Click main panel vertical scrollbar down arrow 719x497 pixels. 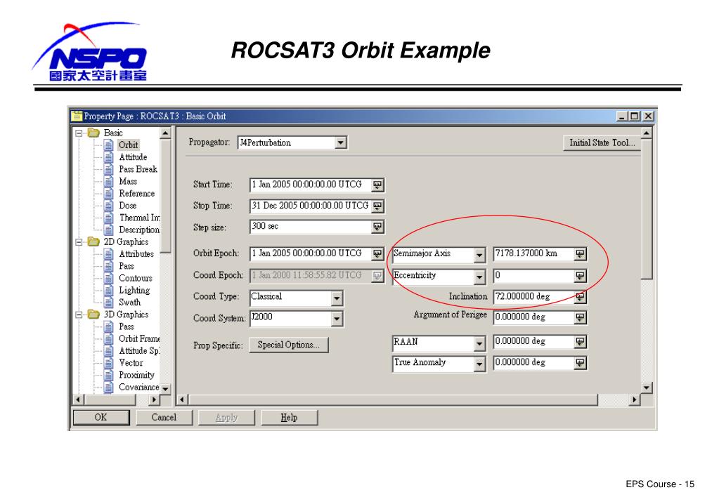[647, 387]
